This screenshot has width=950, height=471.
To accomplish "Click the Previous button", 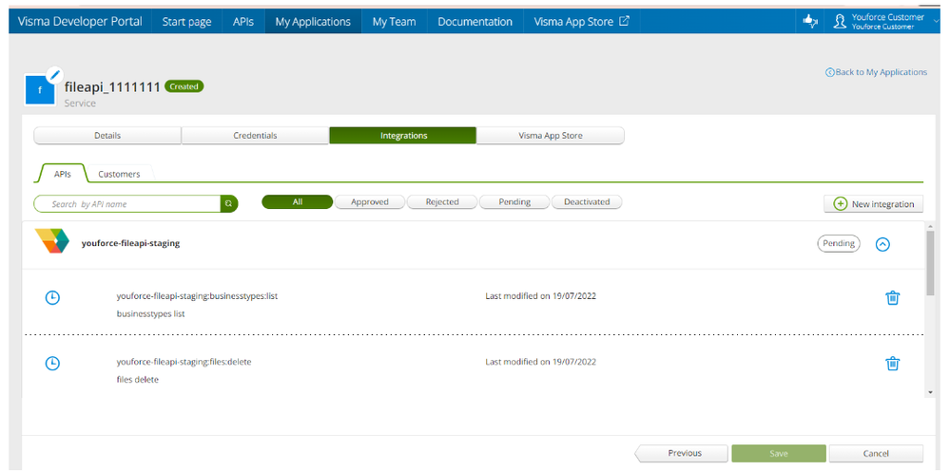I will pos(682,453).
